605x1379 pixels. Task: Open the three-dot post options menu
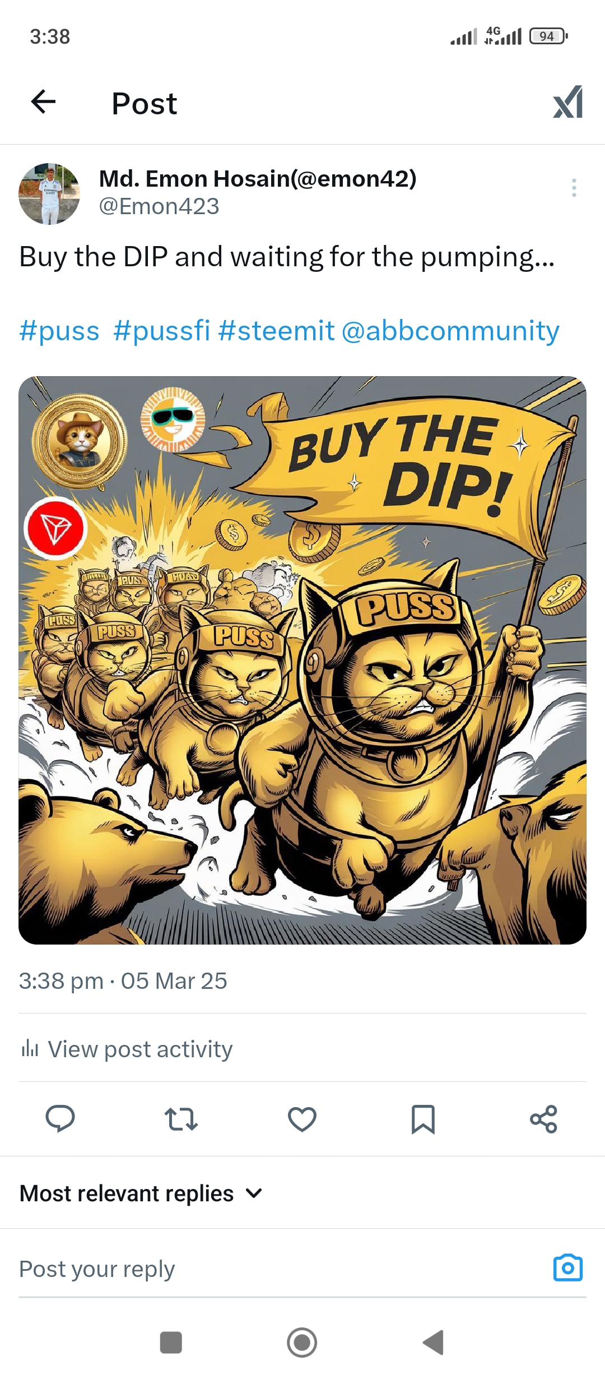(x=574, y=188)
